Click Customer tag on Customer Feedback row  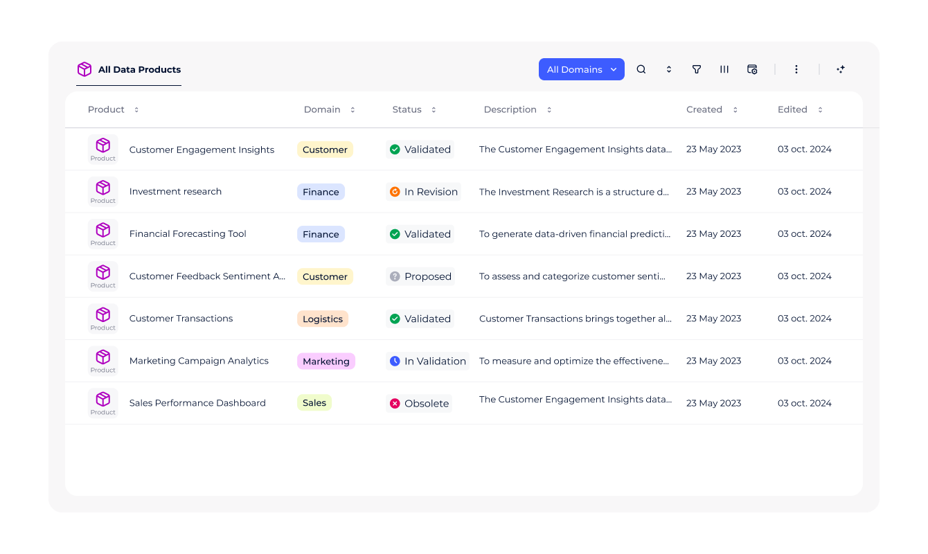point(325,276)
